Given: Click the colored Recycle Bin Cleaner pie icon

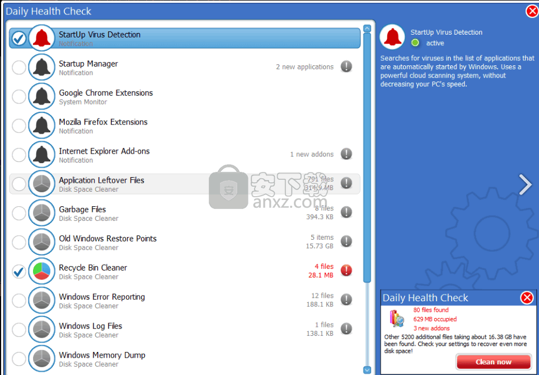Looking at the screenshot, I should pyautogui.click(x=41, y=272).
